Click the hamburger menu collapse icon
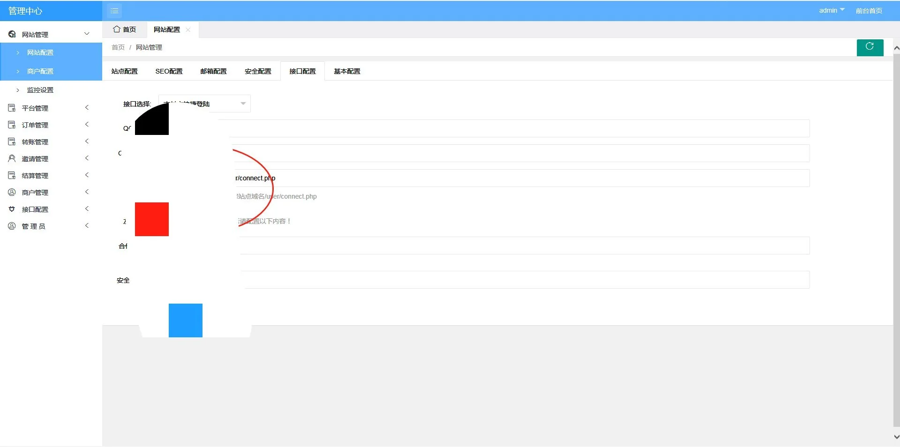Viewport: 900px width, 447px height. point(114,11)
